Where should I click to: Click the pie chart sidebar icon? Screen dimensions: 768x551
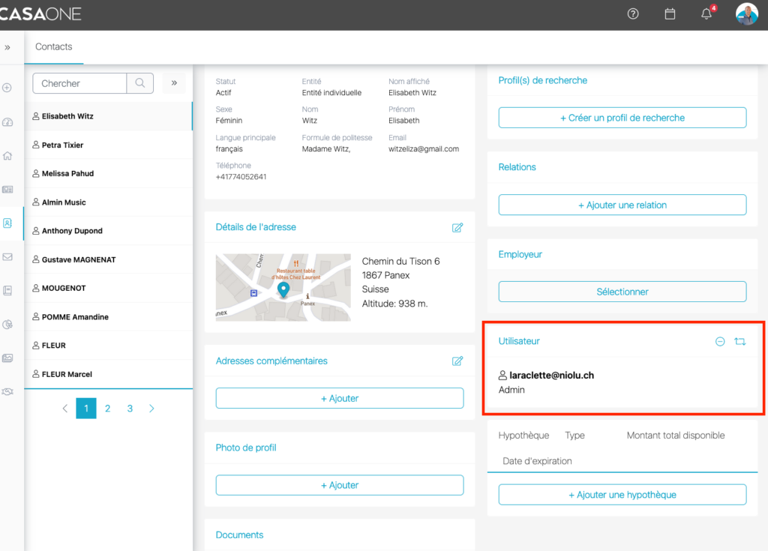pos(7,325)
